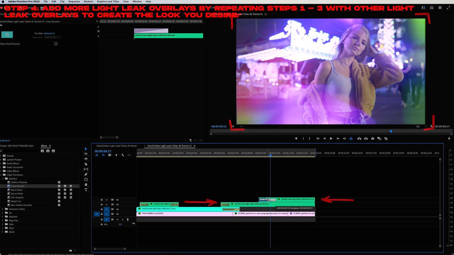The image size is (454, 255).
Task: Select the Ripple Edit tool
Action: pyautogui.click(x=86, y=159)
